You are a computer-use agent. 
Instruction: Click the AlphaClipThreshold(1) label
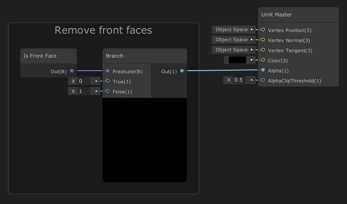[x=294, y=81]
